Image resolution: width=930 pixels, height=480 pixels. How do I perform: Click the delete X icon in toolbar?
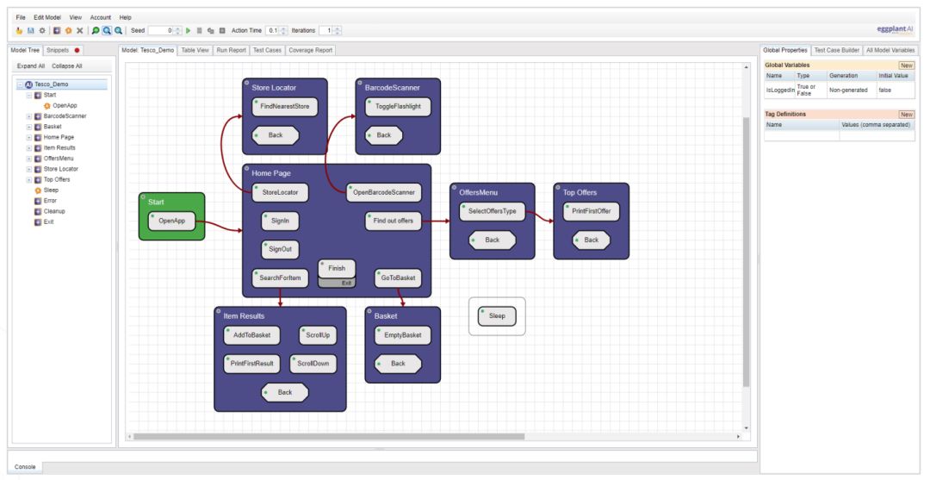pos(79,30)
